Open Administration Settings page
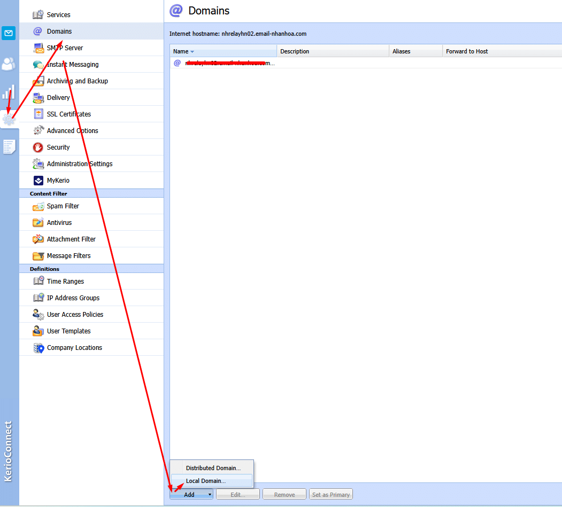This screenshot has height=507, width=562. coord(79,164)
